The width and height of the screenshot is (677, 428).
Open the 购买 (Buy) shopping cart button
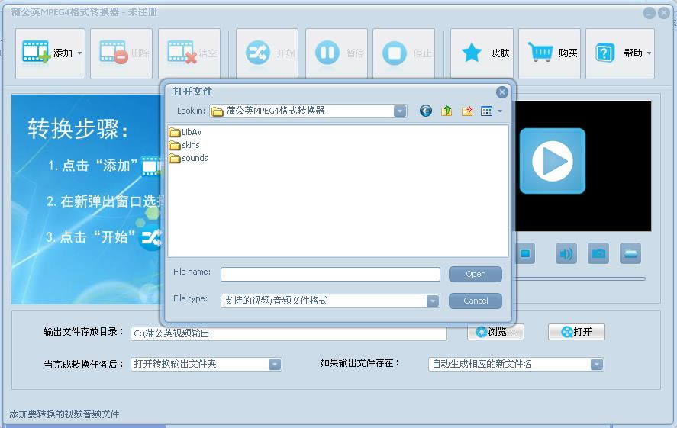tap(550, 53)
